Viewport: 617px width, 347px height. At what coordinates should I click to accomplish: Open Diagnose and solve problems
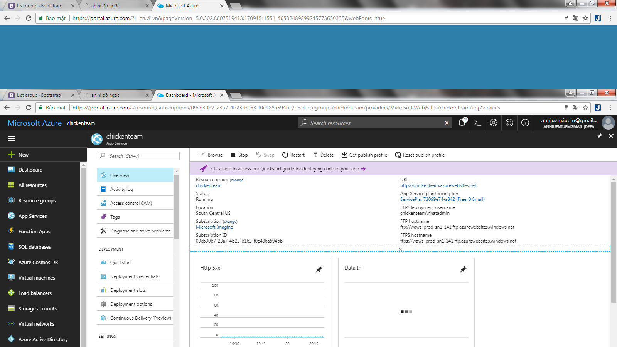tap(135, 231)
